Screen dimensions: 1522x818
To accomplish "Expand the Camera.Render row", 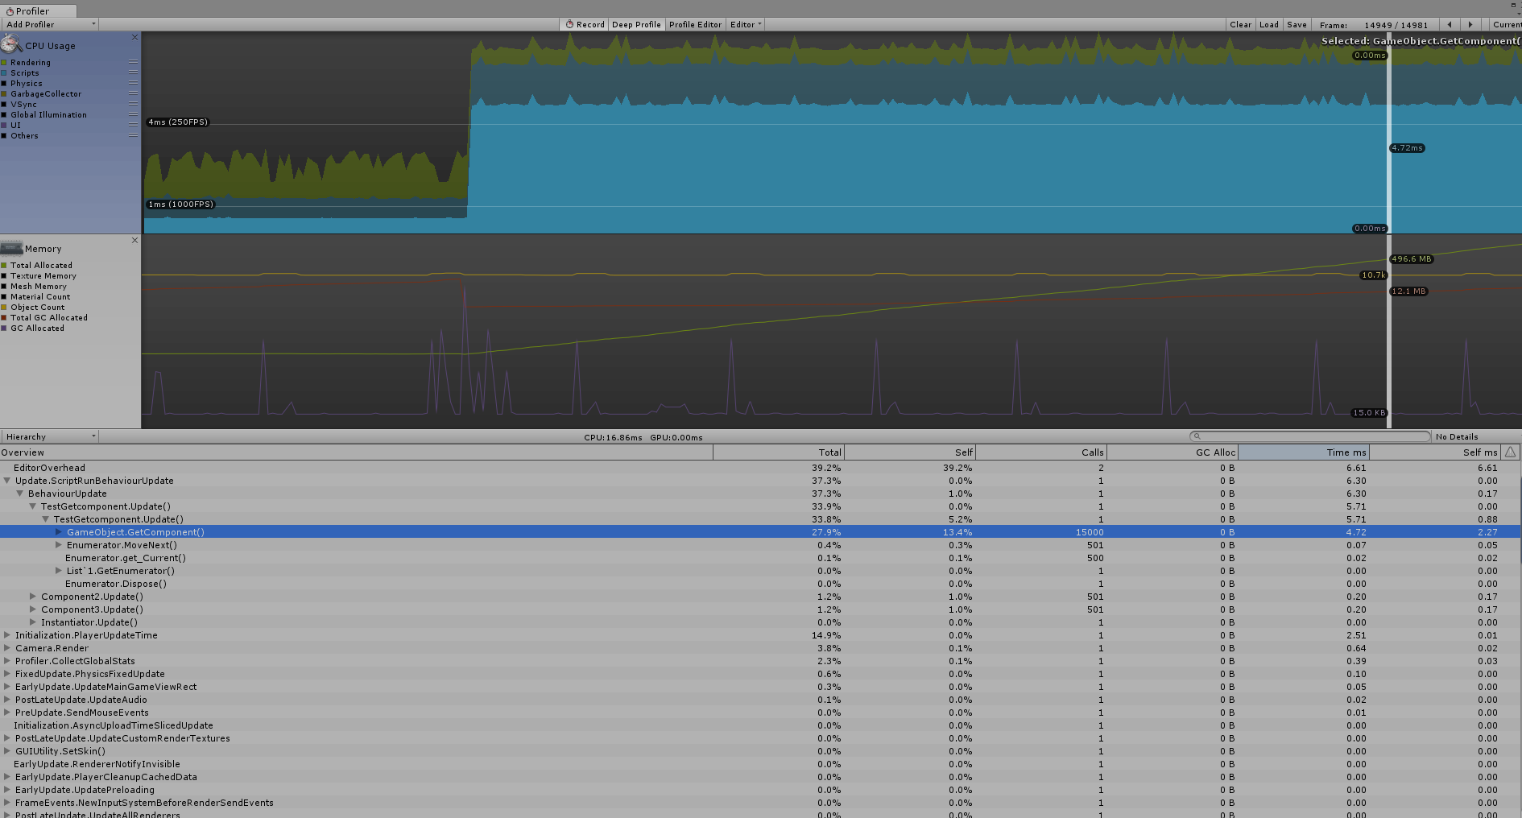I will (x=7, y=648).
